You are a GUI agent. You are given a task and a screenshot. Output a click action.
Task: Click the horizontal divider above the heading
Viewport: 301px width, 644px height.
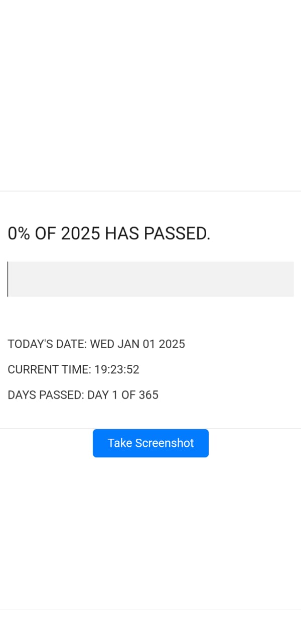pyautogui.click(x=150, y=191)
